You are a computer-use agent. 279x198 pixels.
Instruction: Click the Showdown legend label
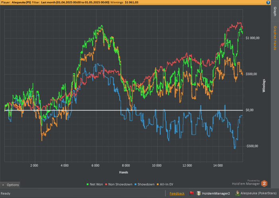pos(146,184)
